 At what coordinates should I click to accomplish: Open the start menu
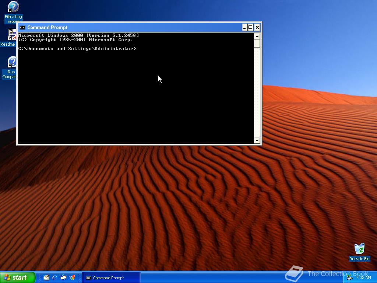(x=17, y=278)
